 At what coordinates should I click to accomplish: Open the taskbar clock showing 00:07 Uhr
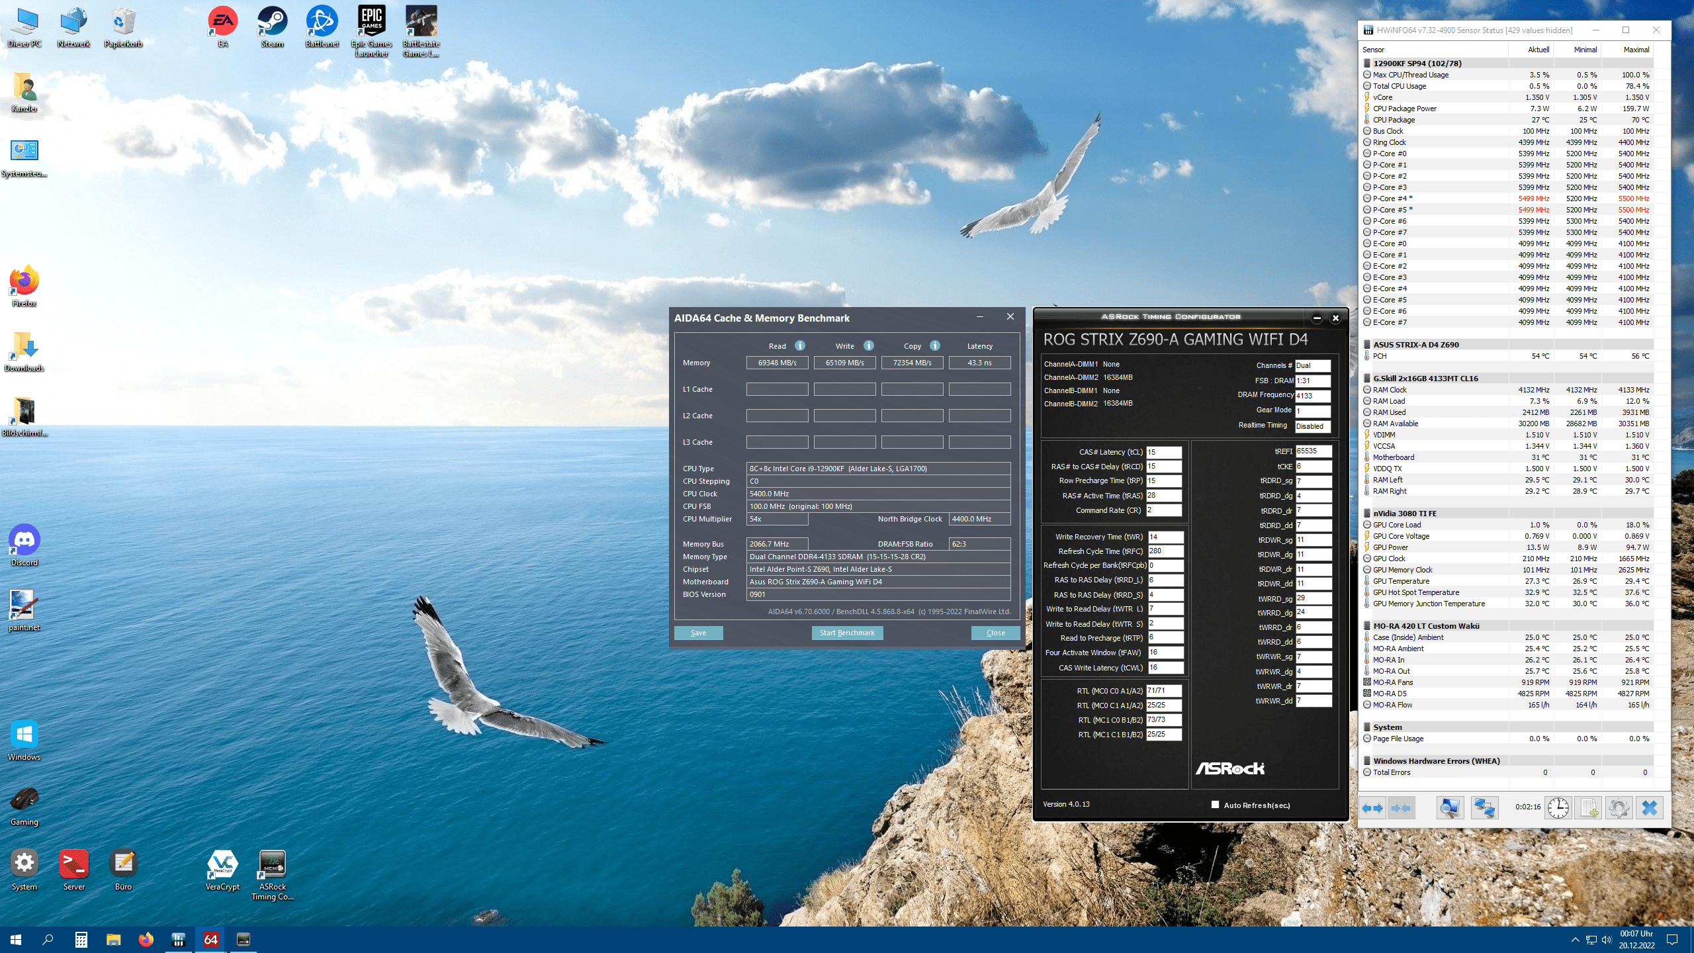tap(1636, 940)
